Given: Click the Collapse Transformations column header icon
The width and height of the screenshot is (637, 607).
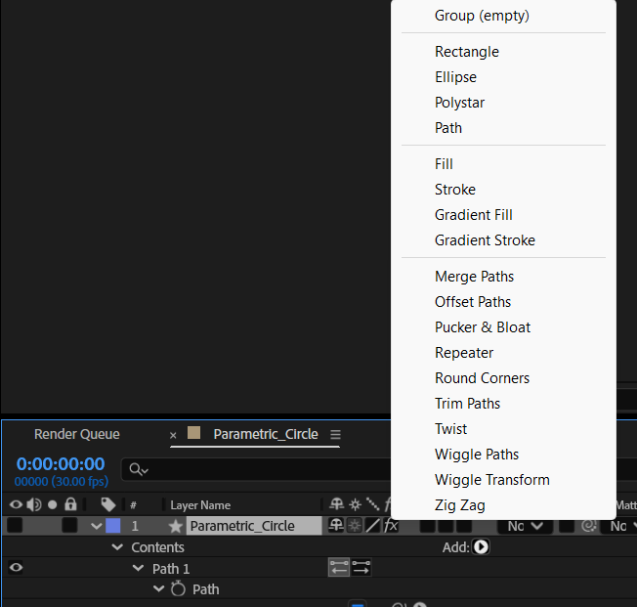Looking at the screenshot, I should coord(355,504).
